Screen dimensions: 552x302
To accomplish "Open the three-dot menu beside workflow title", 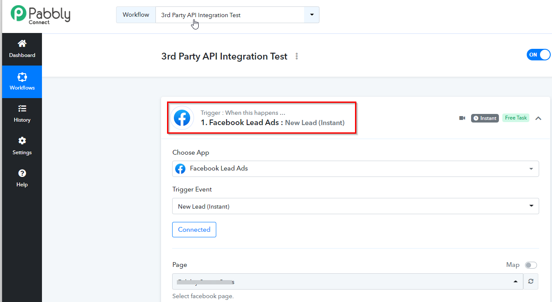I will click(297, 57).
